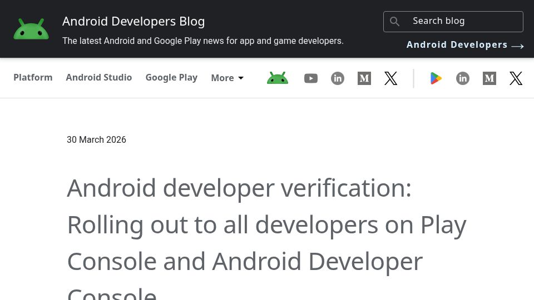
Task: Click the tagline about latest Android news
Action: [203, 41]
